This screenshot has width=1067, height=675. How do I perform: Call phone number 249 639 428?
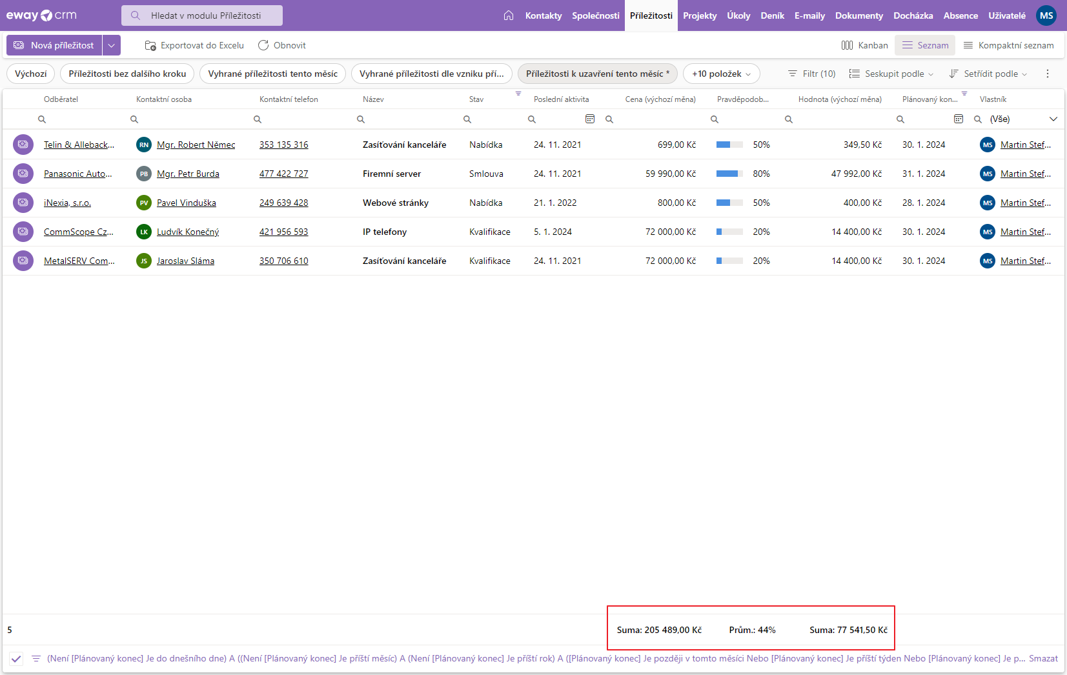[284, 203]
